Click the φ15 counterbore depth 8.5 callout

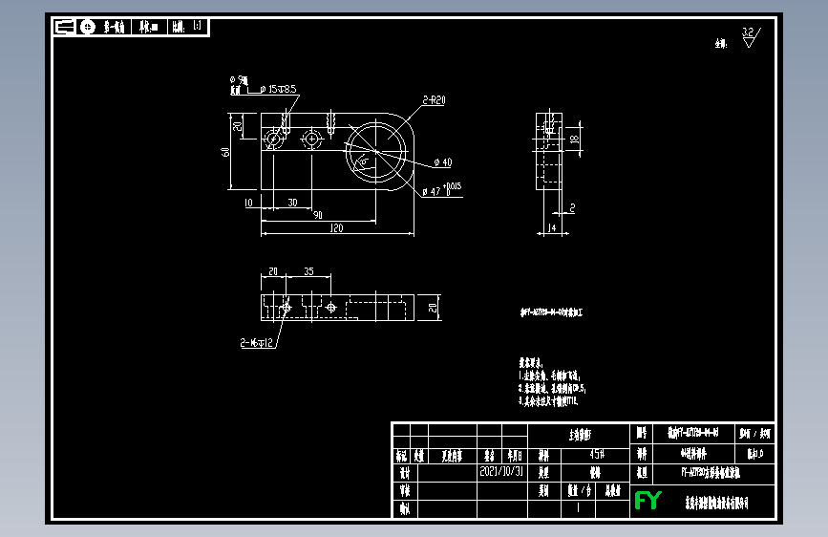(278, 89)
